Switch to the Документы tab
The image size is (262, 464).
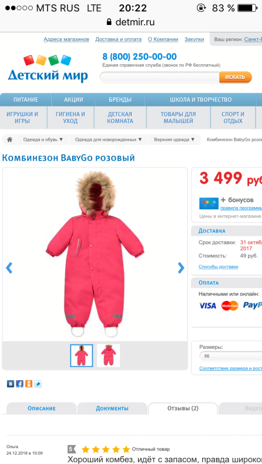112,409
